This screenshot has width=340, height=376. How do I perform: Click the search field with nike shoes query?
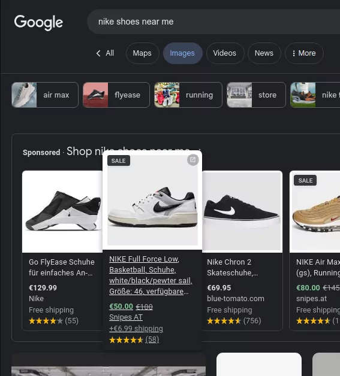coord(213,22)
